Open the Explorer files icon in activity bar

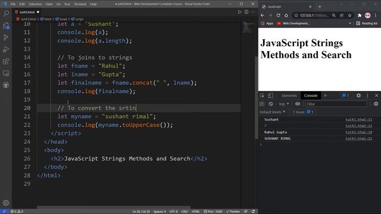[x=6, y=26]
